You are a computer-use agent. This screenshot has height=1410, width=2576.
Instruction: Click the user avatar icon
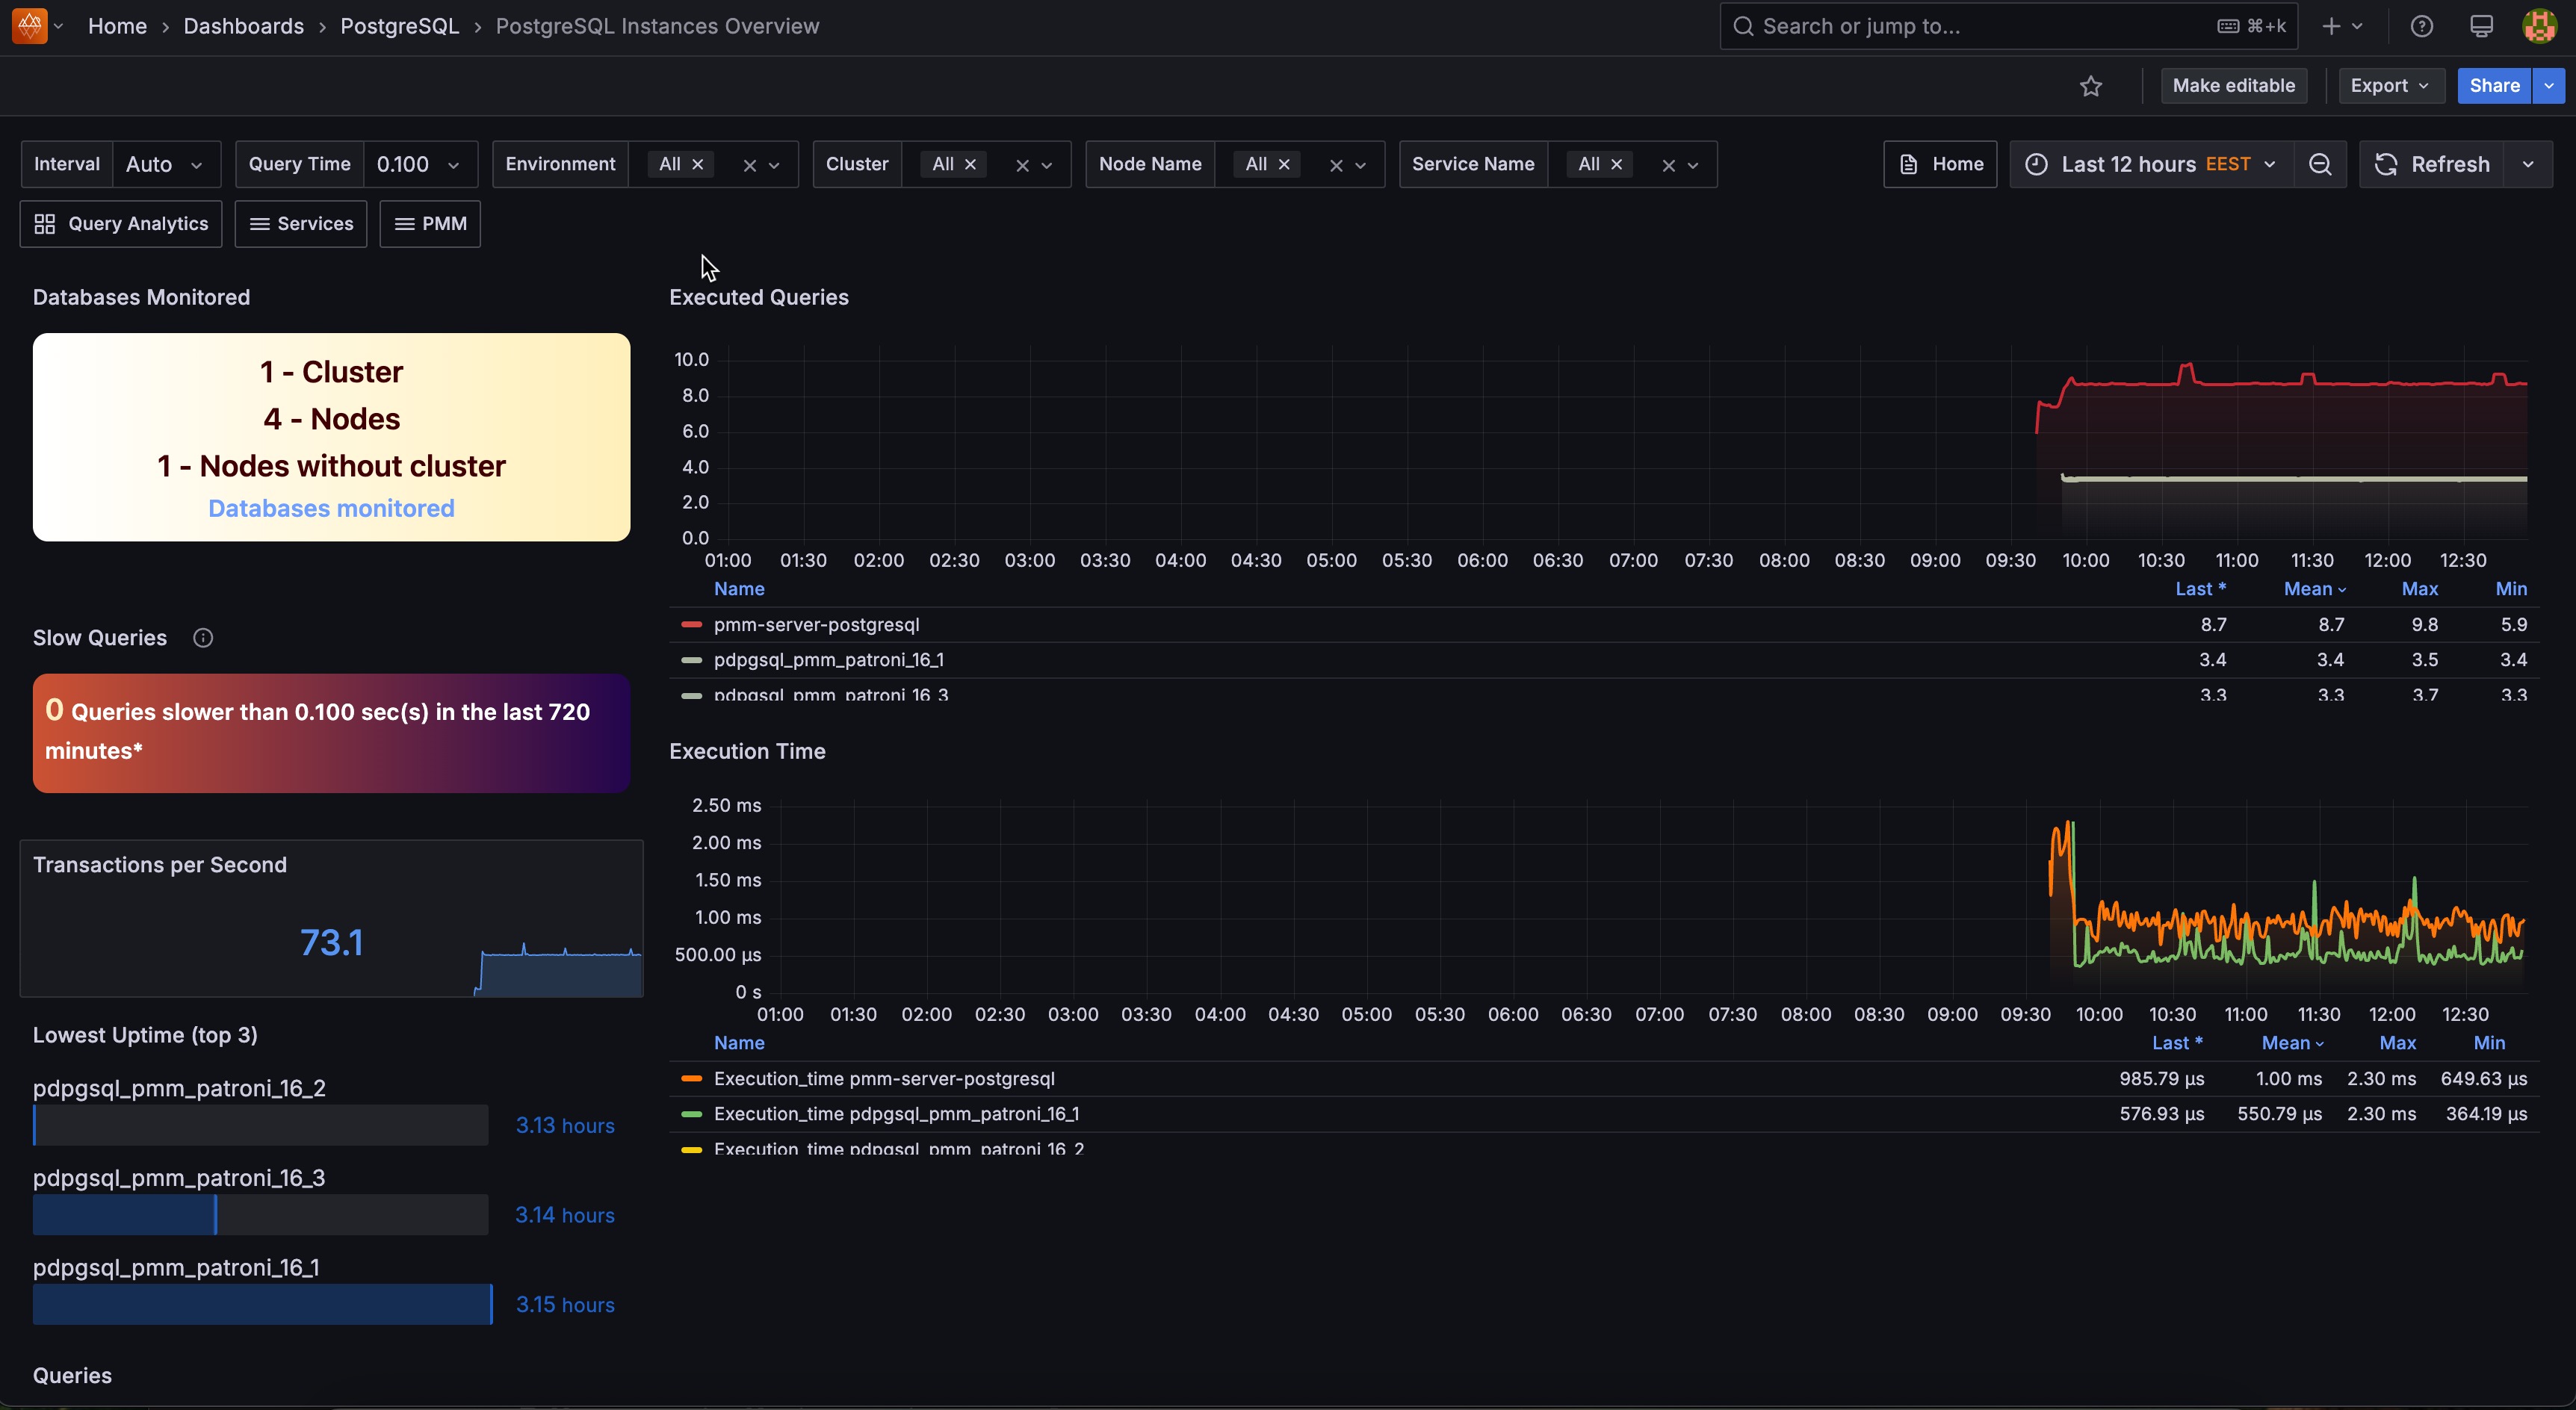click(2539, 27)
